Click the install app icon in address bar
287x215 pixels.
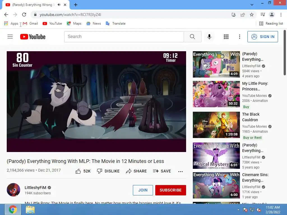coord(234,15)
